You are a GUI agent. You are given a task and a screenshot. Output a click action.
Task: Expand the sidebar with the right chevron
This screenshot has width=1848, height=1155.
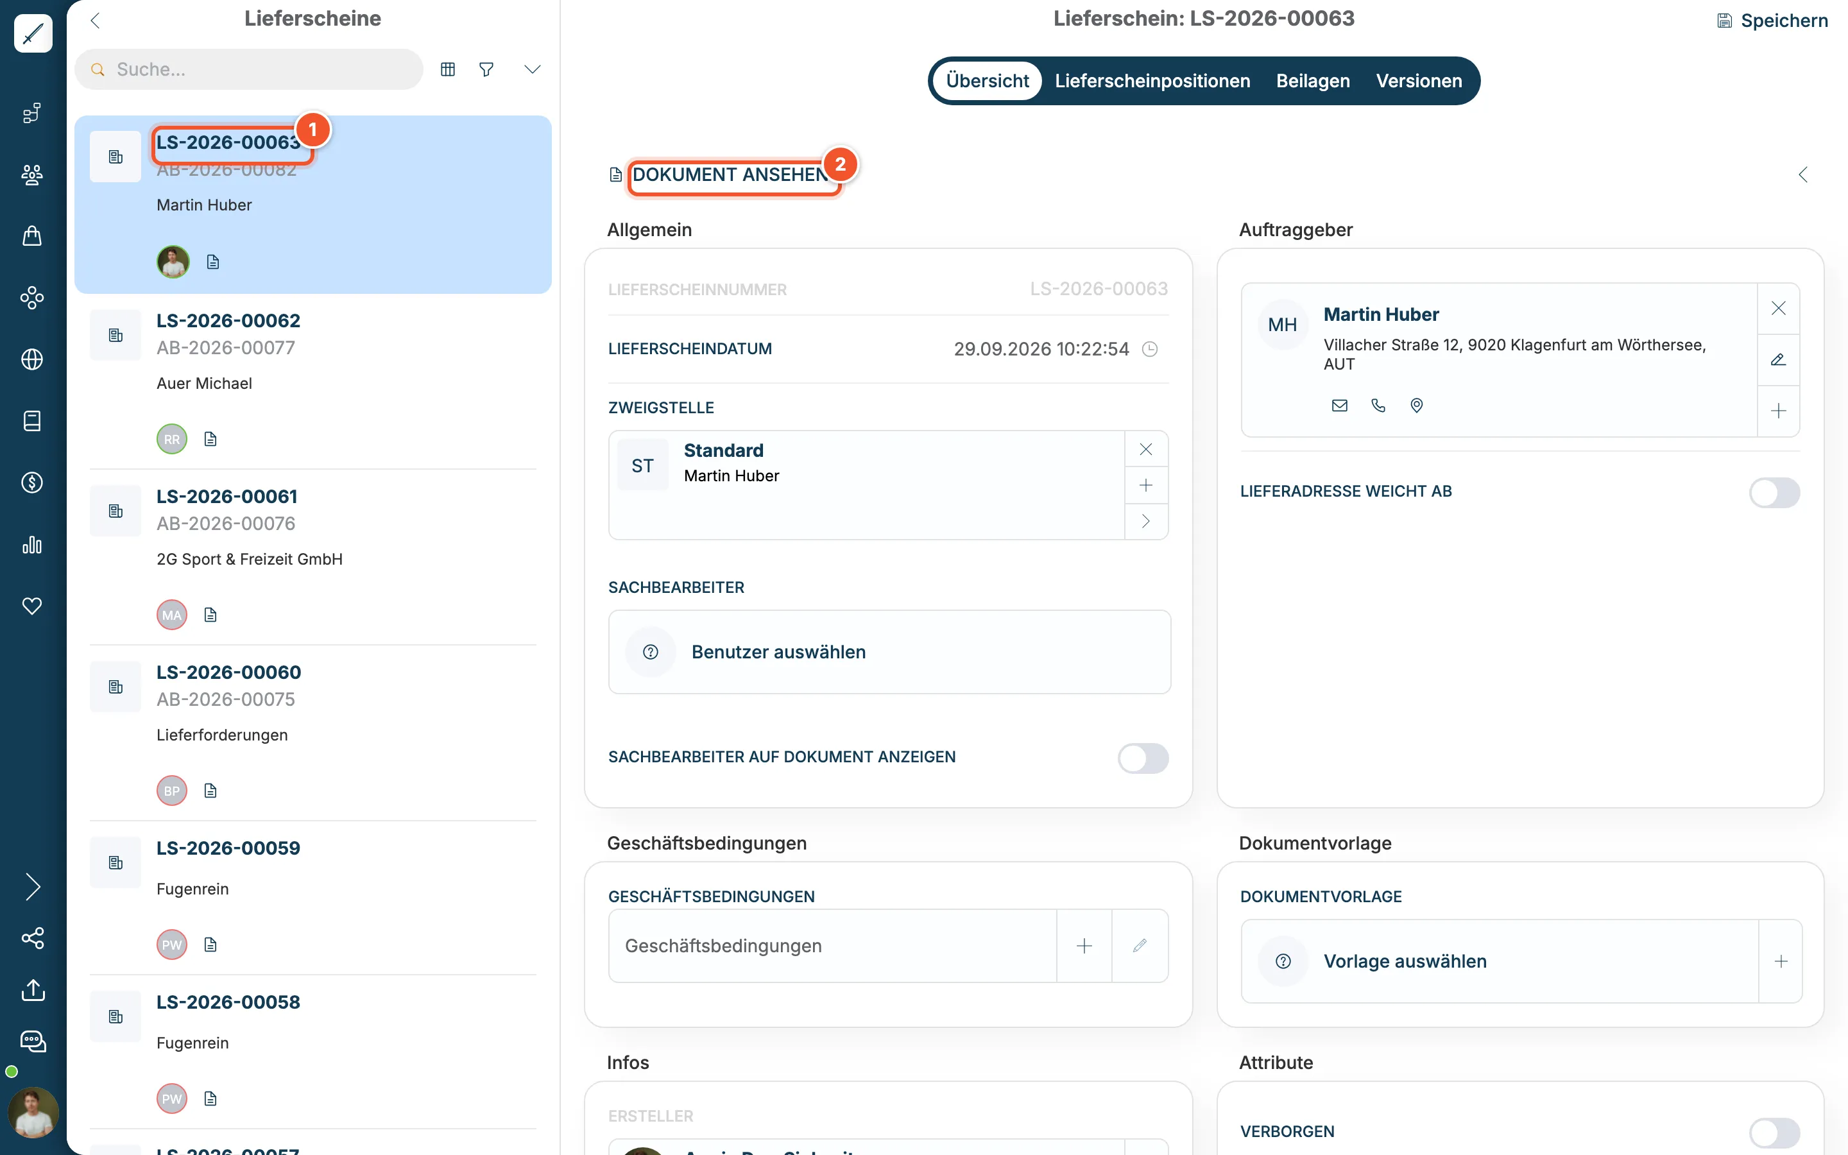click(x=33, y=887)
